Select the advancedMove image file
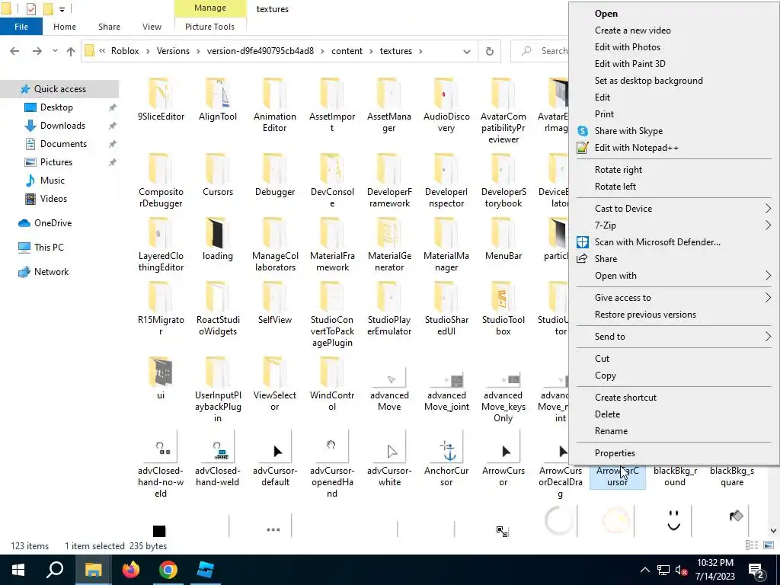 click(x=389, y=389)
